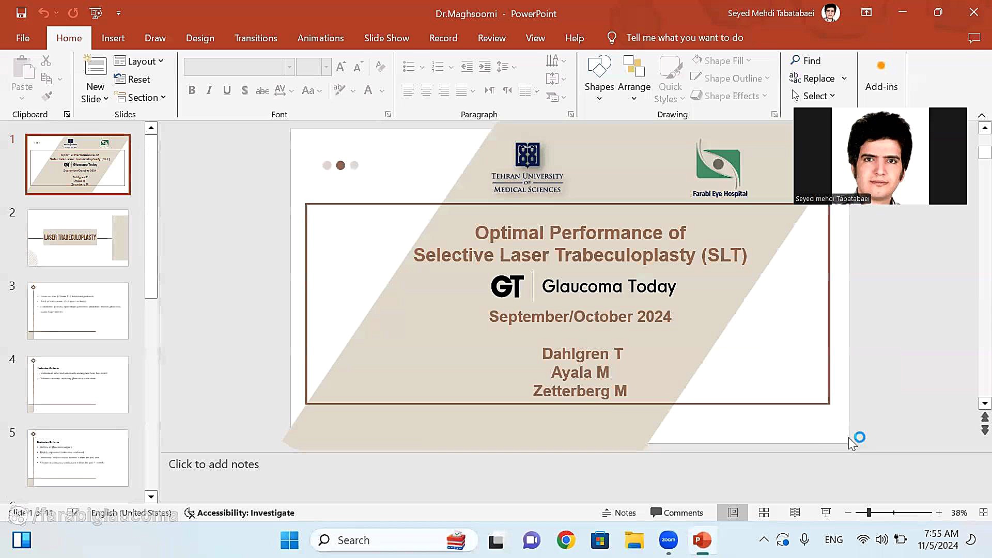
Task: Open the Slide Show tab
Action: coord(386,38)
